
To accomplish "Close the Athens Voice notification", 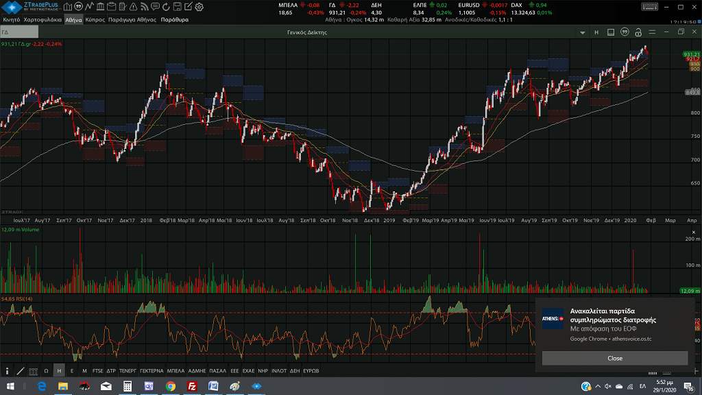I will pyautogui.click(x=614, y=358).
